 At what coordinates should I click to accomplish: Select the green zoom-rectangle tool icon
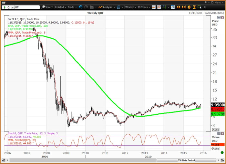tap(200, 7)
